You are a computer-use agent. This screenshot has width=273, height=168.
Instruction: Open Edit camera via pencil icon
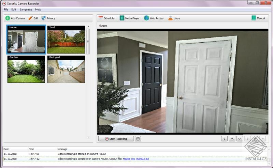33,18
